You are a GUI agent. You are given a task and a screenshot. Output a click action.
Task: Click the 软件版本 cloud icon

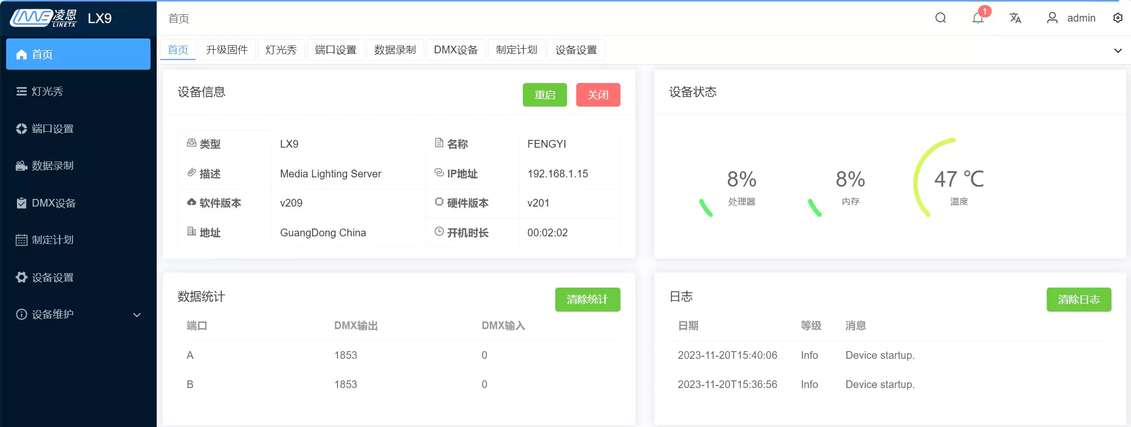point(192,202)
